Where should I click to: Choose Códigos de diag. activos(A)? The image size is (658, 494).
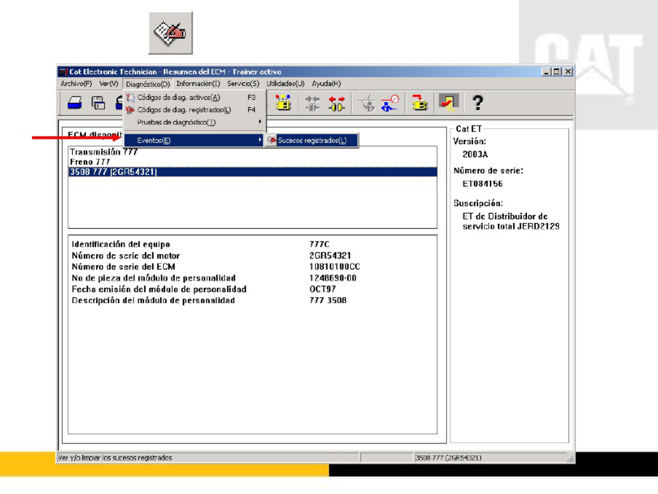point(195,97)
